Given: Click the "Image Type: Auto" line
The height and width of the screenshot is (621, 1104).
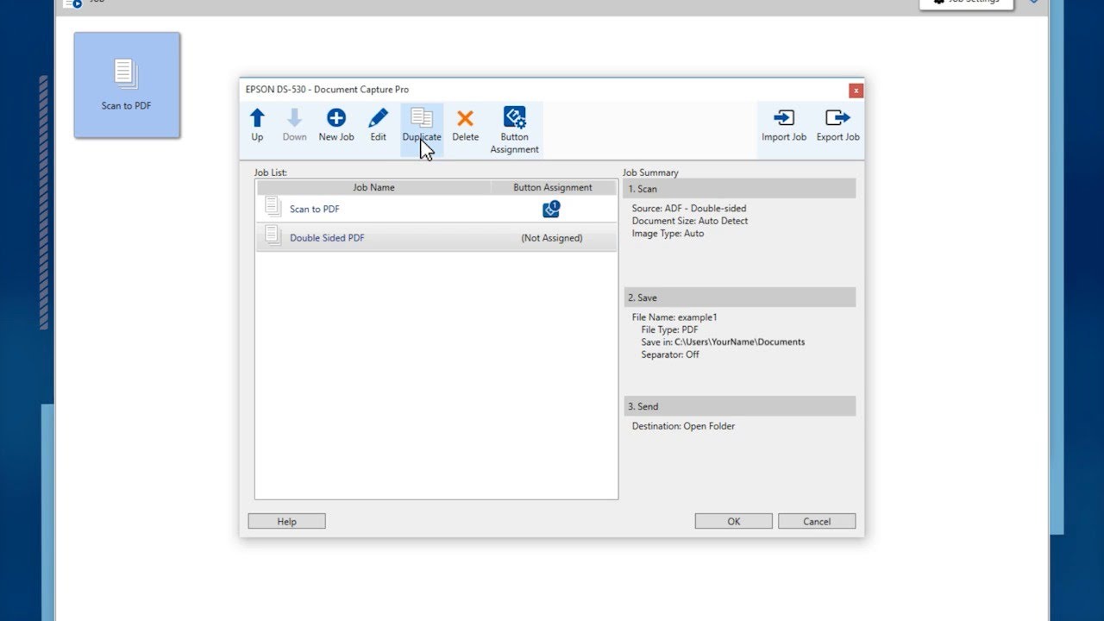Looking at the screenshot, I should coord(668,233).
